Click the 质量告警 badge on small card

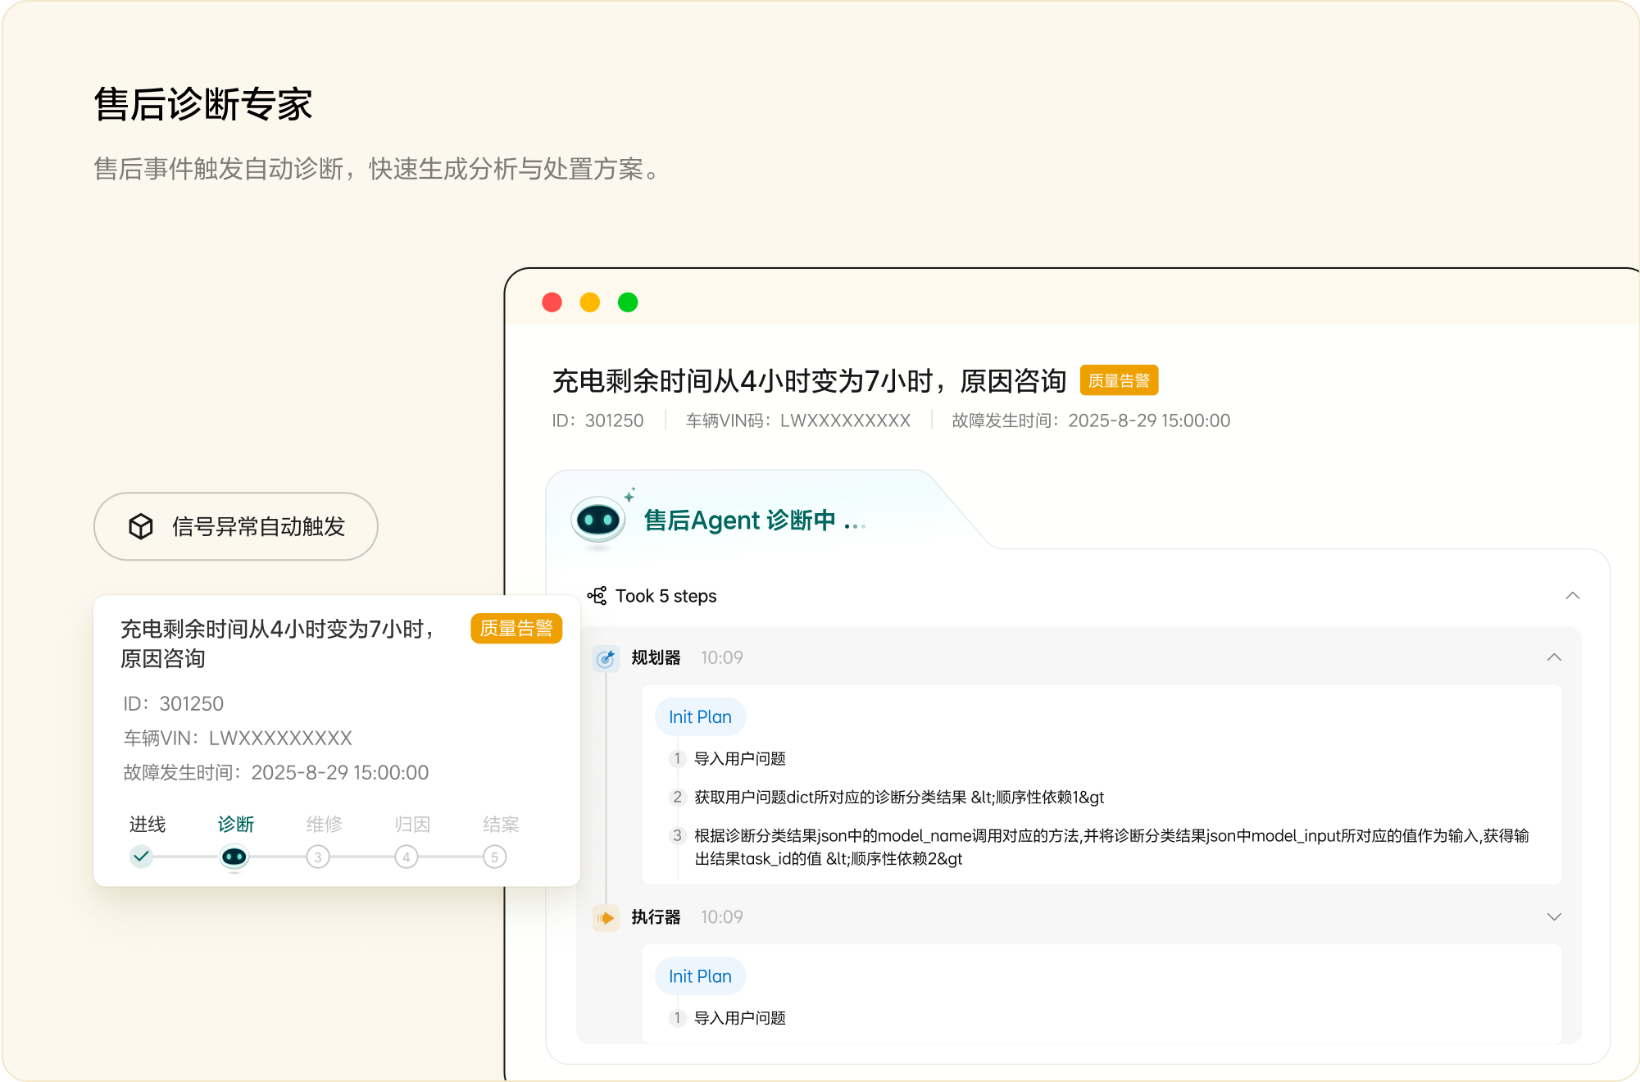(516, 629)
